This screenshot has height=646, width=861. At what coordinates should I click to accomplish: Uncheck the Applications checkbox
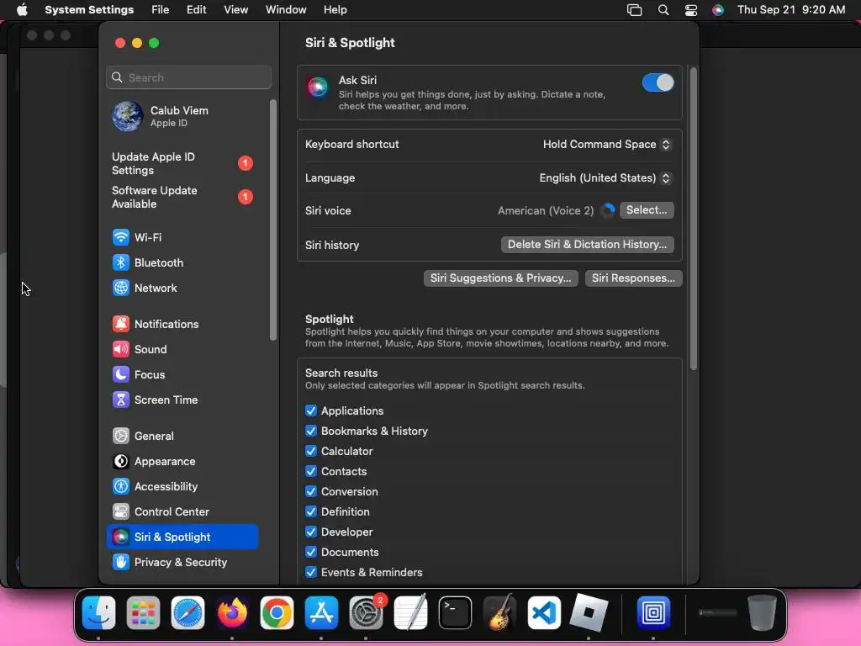(311, 410)
